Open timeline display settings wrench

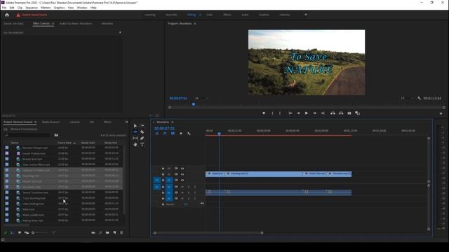[x=189, y=134]
